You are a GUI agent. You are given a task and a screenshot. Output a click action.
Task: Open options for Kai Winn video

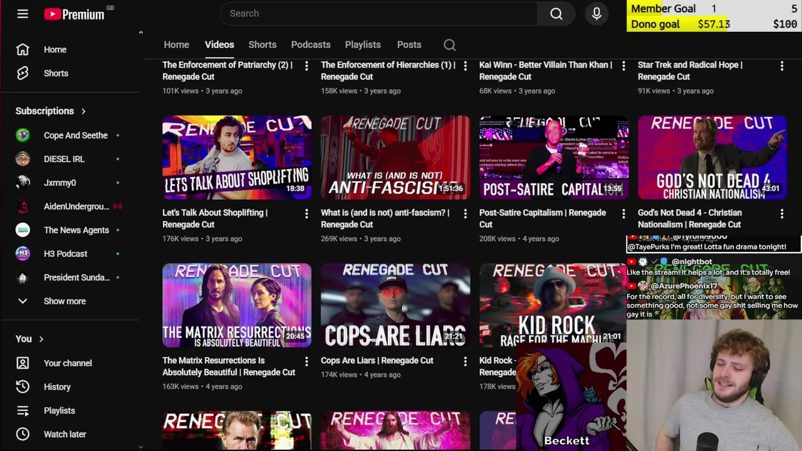click(623, 66)
